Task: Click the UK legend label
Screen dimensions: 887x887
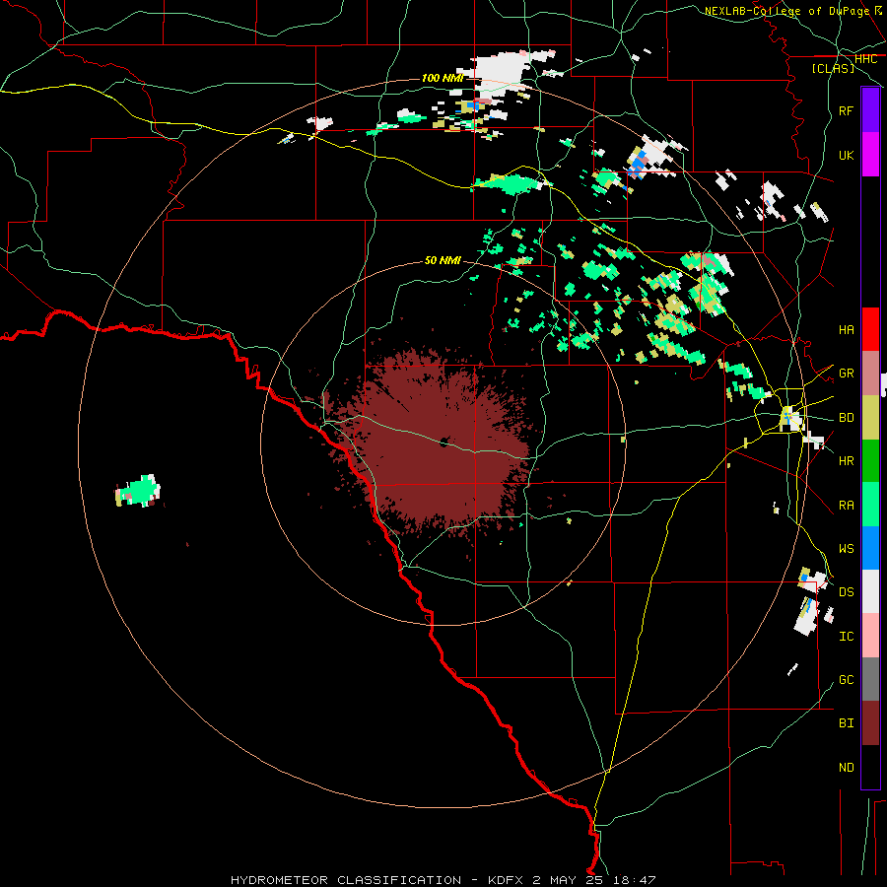Action: (847, 155)
